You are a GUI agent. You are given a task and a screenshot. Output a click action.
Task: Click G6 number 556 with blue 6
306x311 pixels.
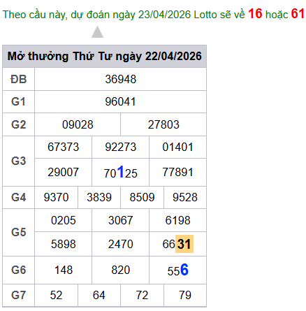[177, 270]
